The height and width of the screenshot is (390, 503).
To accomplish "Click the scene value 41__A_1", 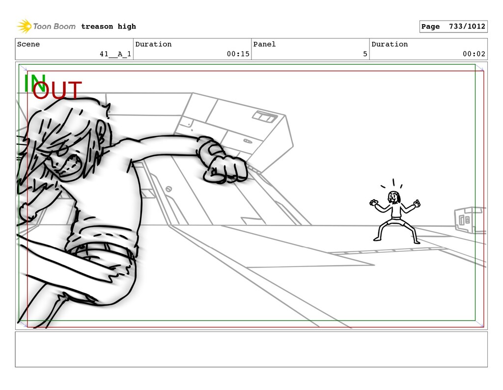I will pyautogui.click(x=115, y=54).
